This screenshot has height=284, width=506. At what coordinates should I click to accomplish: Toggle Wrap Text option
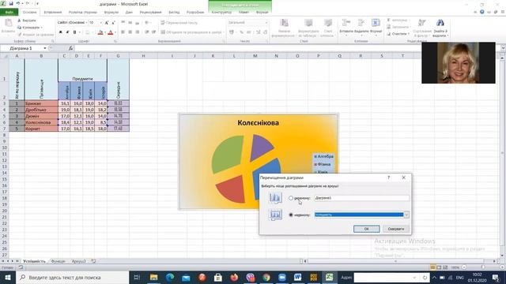tap(179, 23)
